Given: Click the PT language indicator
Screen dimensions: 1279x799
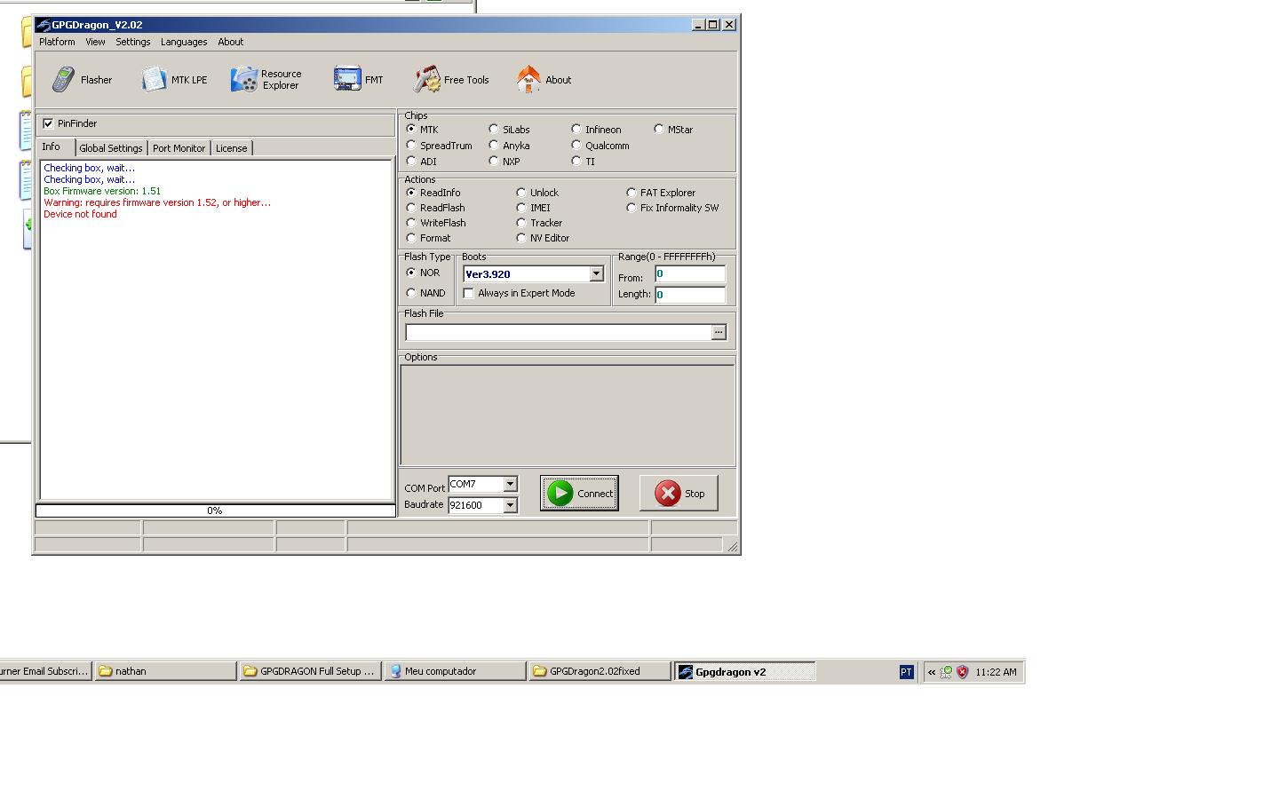Looking at the screenshot, I should 906,672.
